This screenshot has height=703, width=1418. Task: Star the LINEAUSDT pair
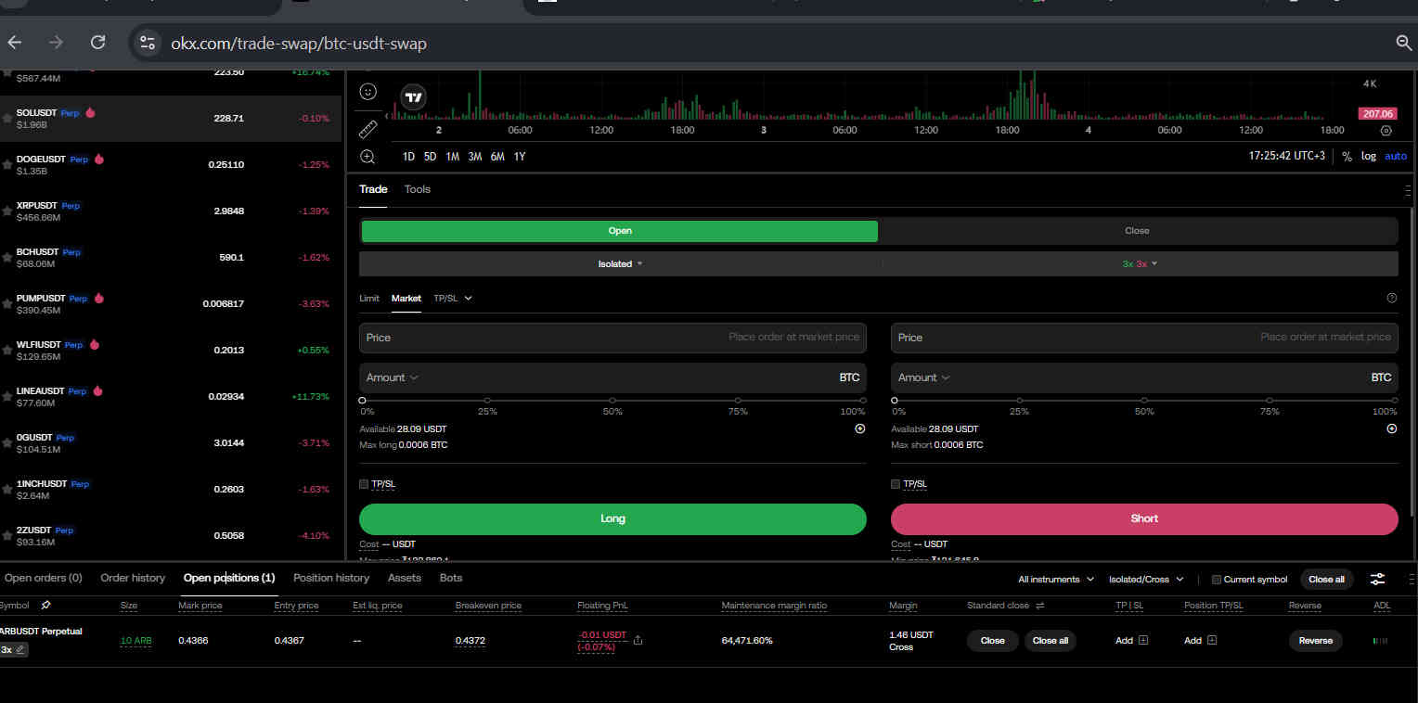[6, 396]
